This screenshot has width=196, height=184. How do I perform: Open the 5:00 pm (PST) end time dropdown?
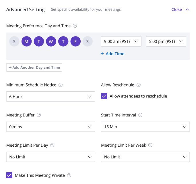(166, 41)
